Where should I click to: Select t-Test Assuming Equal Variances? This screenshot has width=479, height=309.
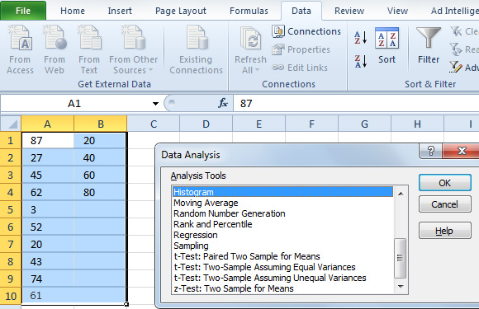point(282,267)
